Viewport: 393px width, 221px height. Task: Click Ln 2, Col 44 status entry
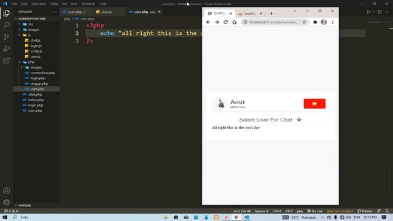tap(241, 211)
